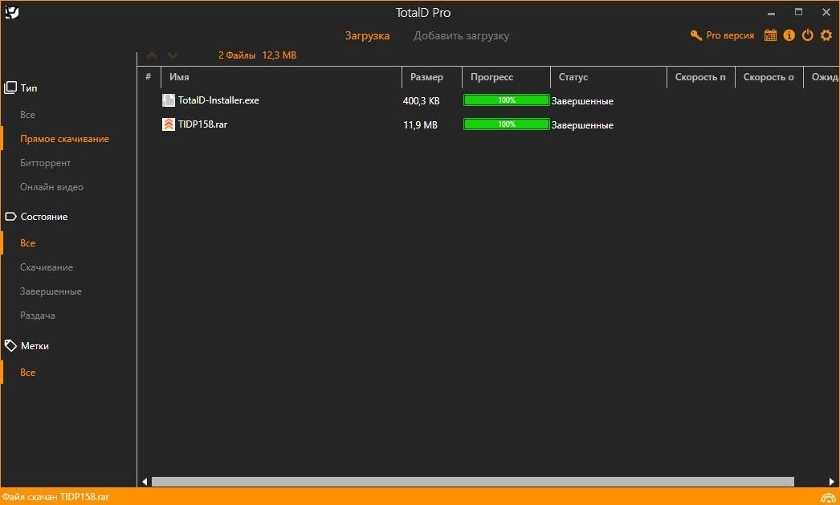Select Скачивание state filter
This screenshot has width=840, height=505.
coord(46,267)
